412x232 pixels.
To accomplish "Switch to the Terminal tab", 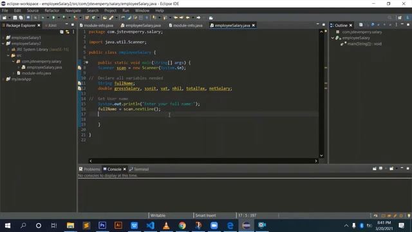I will tap(139, 169).
